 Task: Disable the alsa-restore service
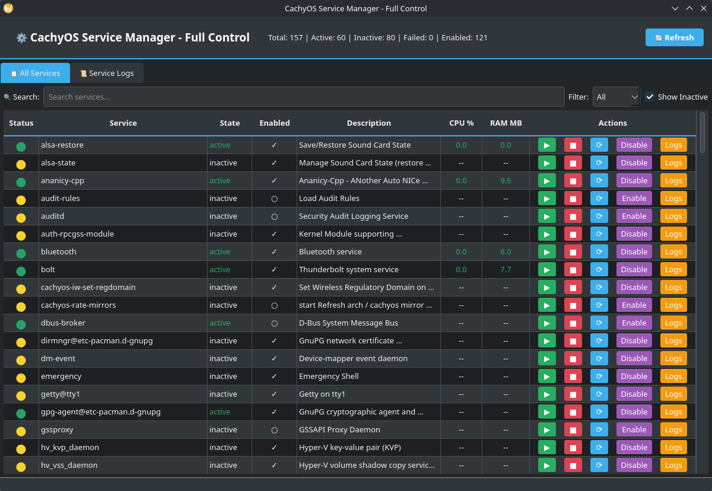(634, 145)
